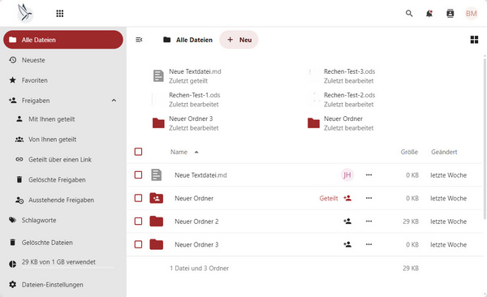This screenshot has width=487, height=297.
Task: Click the red Geteilt label on Neuer Ordner
Action: point(328,198)
